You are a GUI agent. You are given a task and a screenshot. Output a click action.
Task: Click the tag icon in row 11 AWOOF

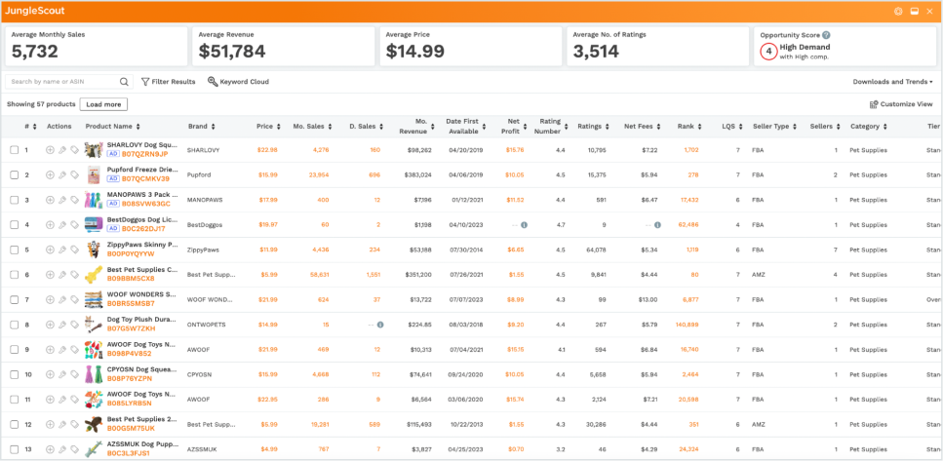click(74, 399)
